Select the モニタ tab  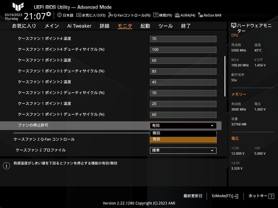125,26
